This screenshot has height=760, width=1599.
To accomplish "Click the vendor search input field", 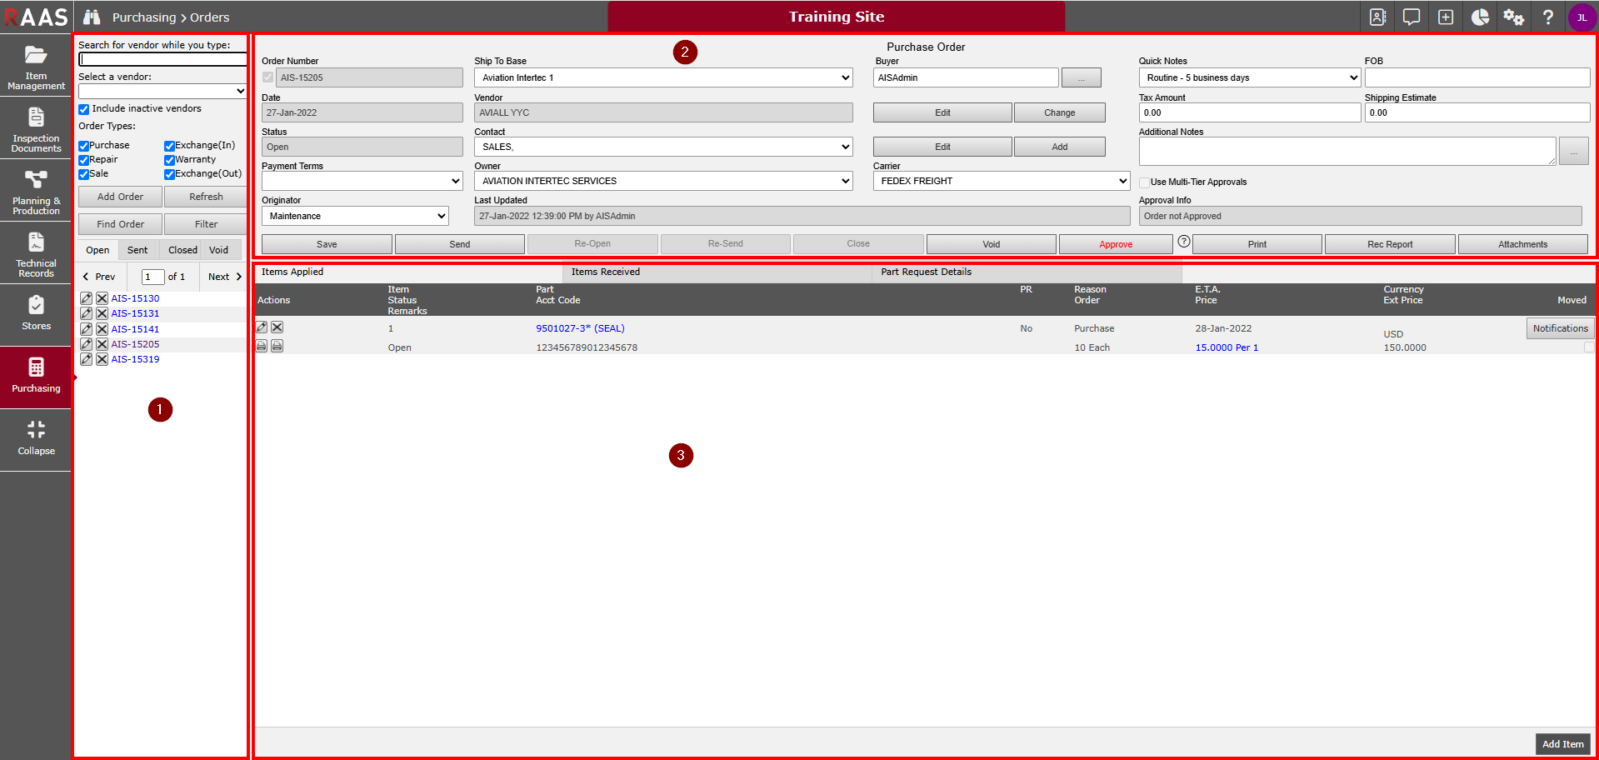I will click(x=162, y=59).
